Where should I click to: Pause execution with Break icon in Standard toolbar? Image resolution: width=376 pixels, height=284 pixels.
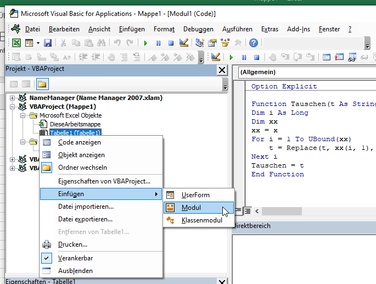[x=158, y=43]
